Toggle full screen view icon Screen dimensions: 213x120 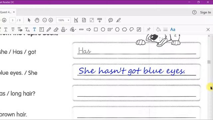click(92, 20)
